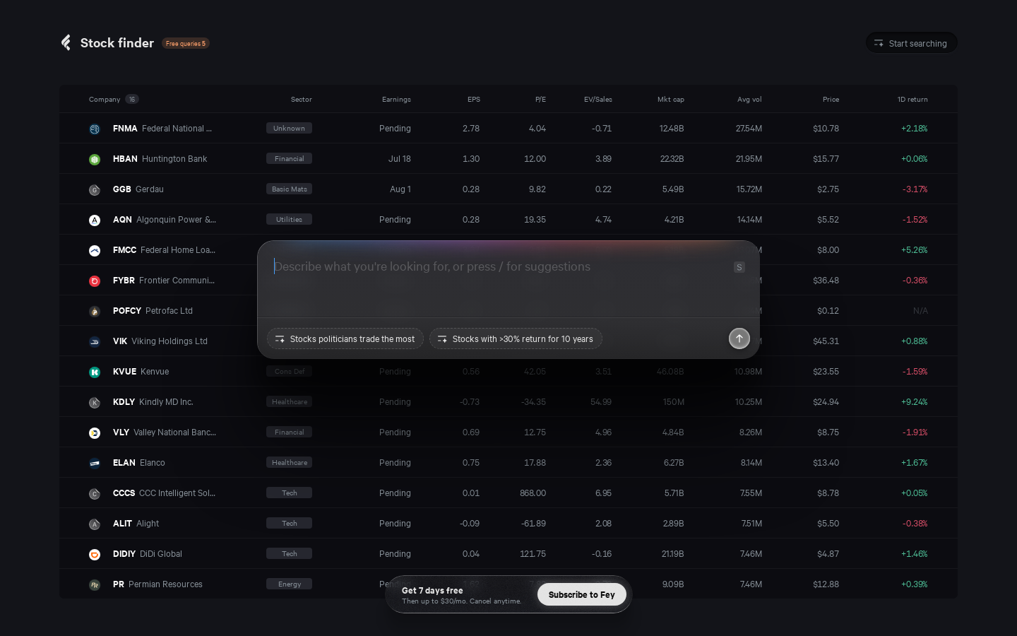Select the Tech tag on the CCCS row
The width and height of the screenshot is (1017, 636).
[x=289, y=493]
